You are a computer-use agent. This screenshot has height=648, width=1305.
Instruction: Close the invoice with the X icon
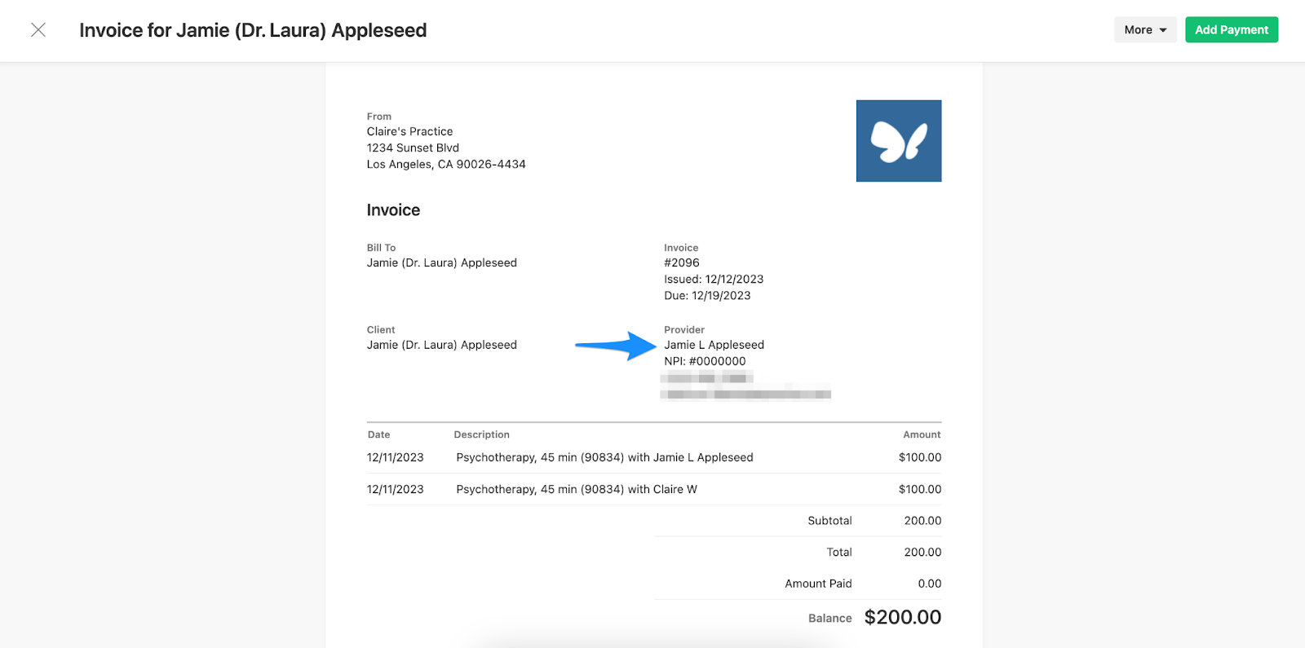pos(38,30)
